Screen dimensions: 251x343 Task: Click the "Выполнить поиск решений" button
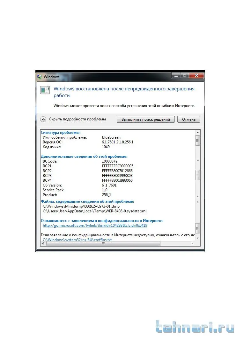click(146, 119)
